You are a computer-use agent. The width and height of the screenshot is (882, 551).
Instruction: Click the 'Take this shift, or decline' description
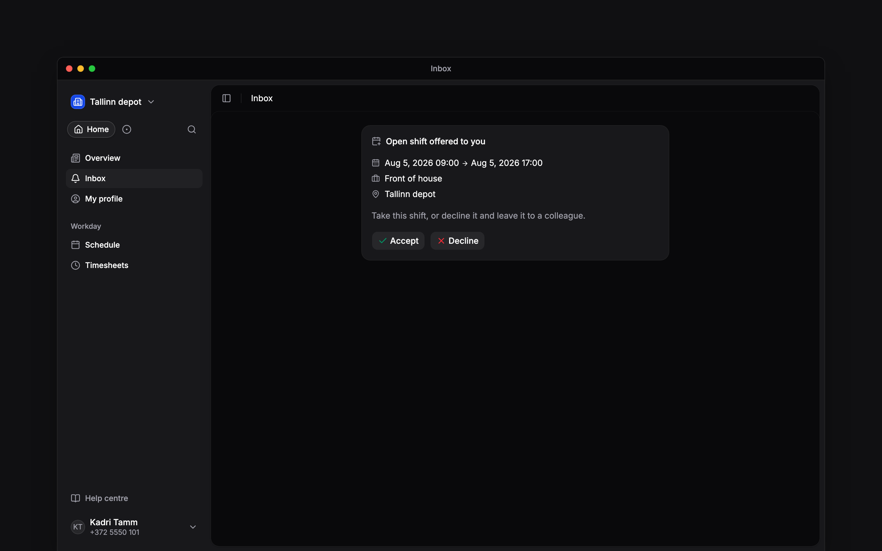coord(478,216)
